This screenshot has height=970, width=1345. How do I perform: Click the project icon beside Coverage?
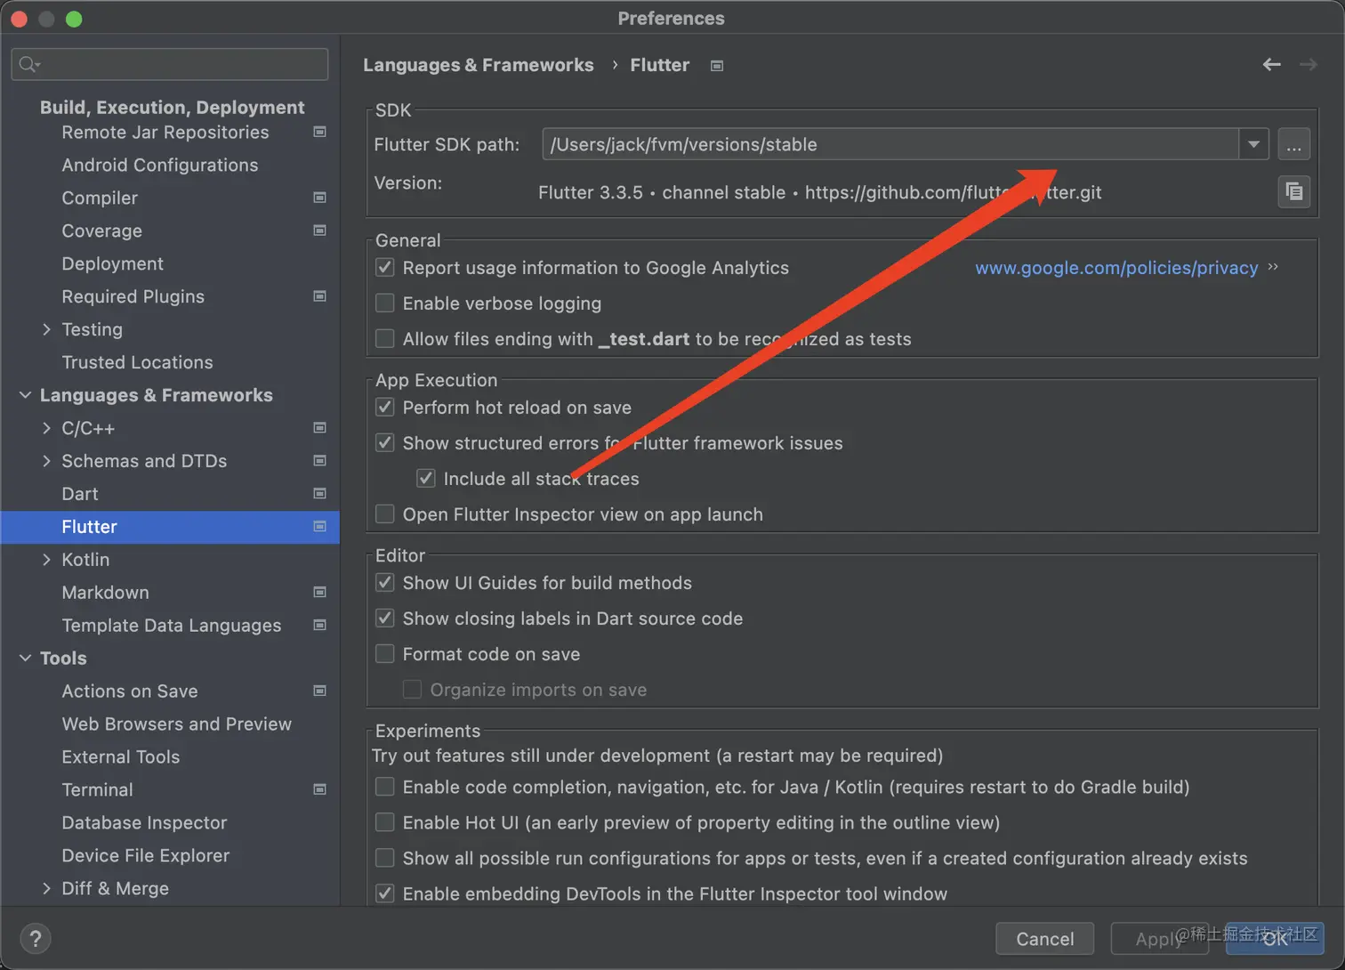click(x=320, y=230)
